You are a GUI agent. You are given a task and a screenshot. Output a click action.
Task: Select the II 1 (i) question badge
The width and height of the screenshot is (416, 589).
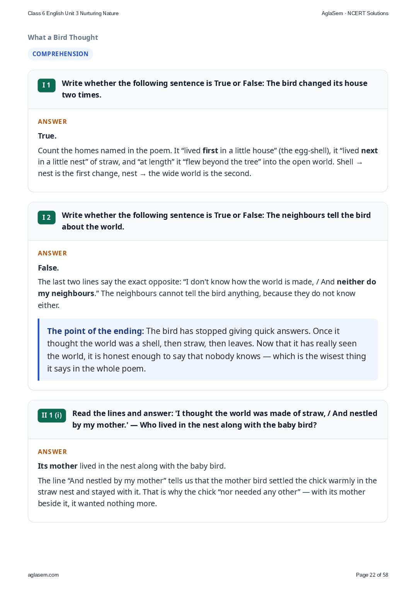coord(52,415)
